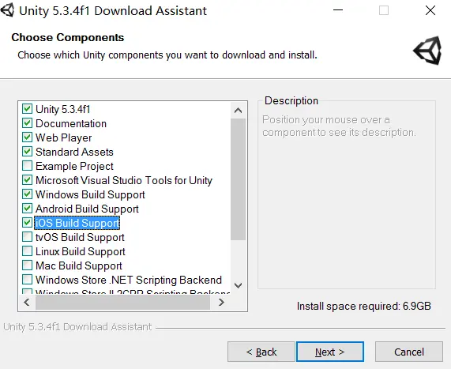The width and height of the screenshot is (451, 369).
Task: Click the horizontal scroll left arrow
Action: (27, 302)
